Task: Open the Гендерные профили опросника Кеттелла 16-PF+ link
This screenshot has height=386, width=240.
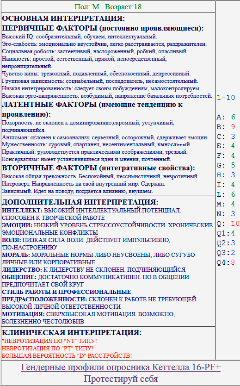Action: coord(121,367)
